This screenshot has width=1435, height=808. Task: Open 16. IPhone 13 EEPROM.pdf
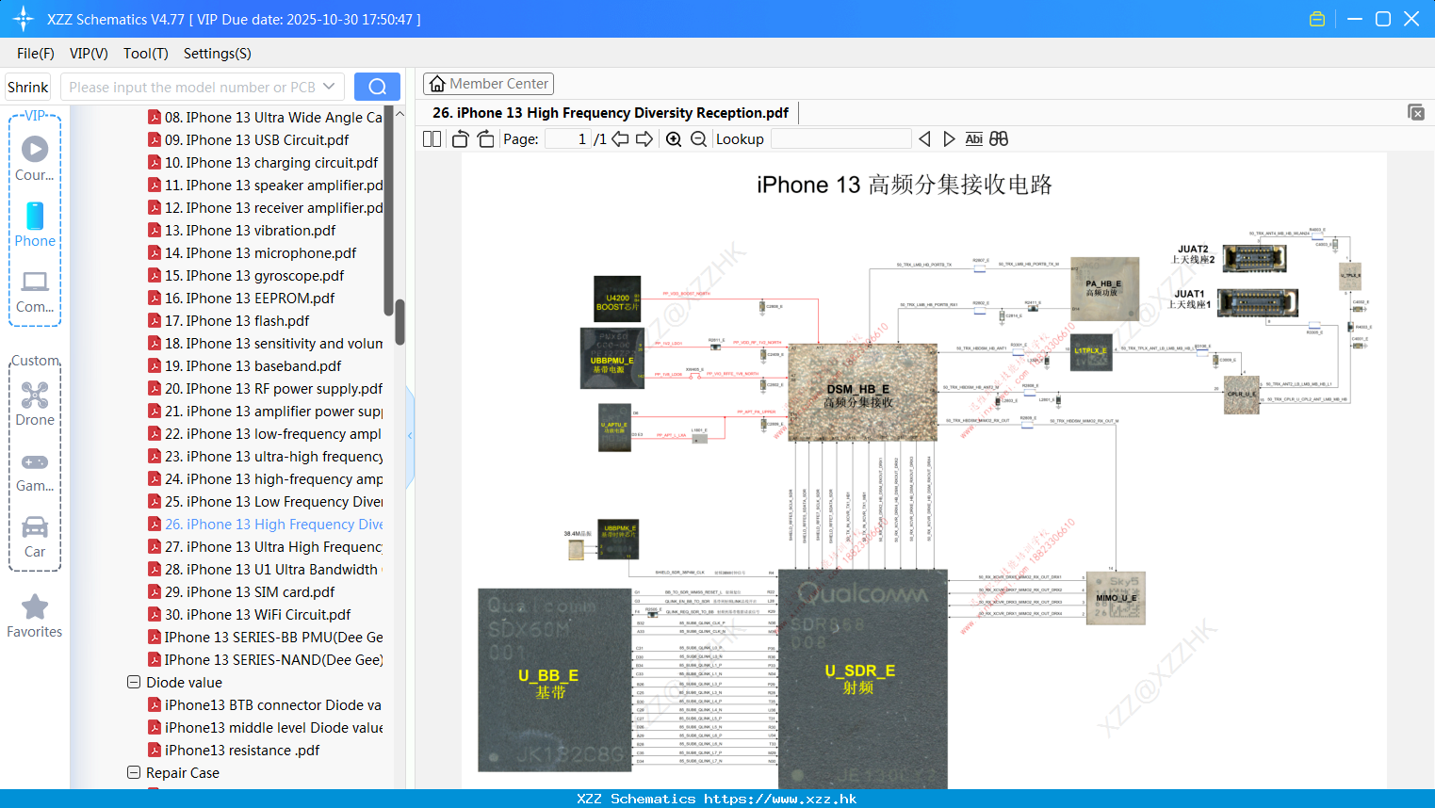tap(241, 299)
